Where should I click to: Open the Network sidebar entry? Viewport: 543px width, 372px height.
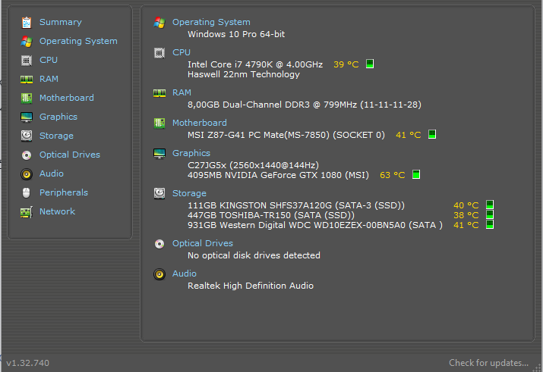click(x=57, y=211)
